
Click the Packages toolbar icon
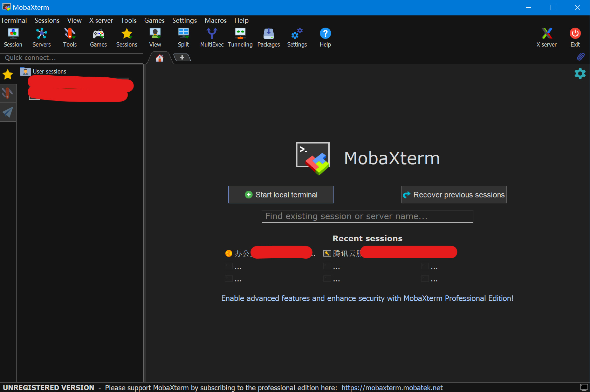(268, 37)
